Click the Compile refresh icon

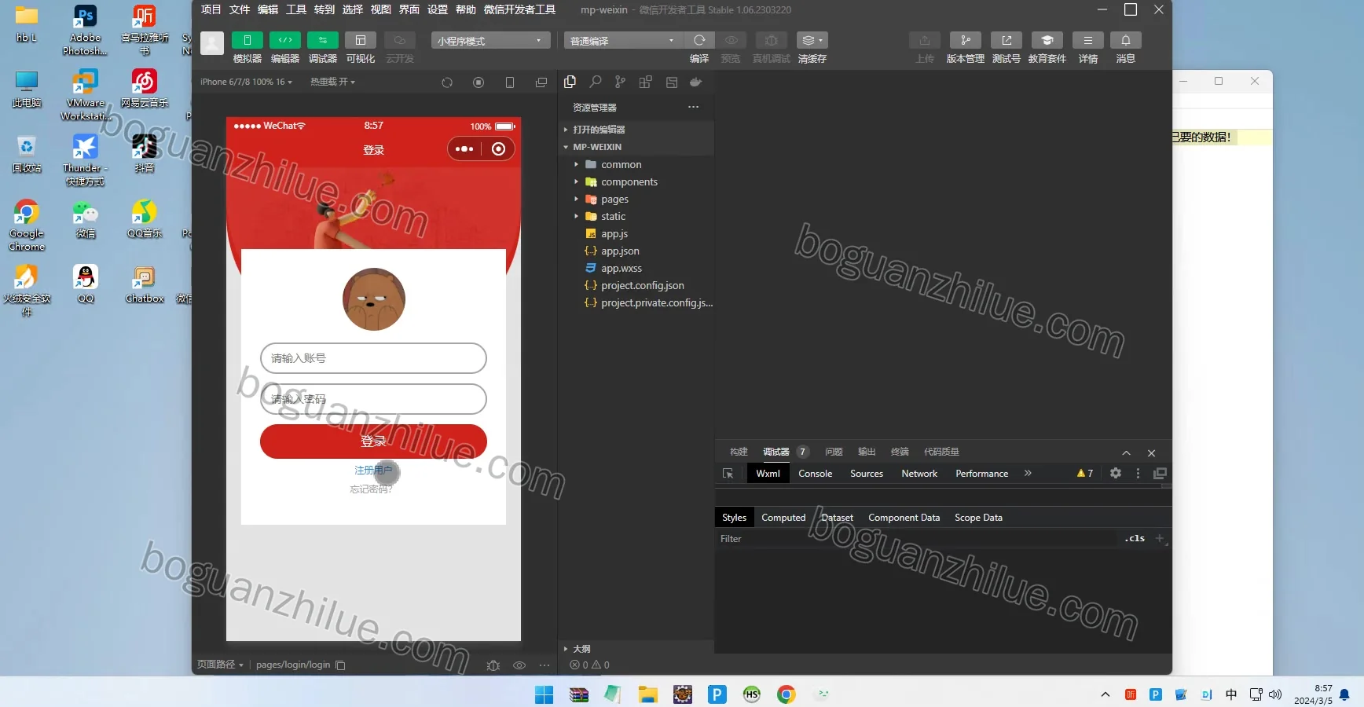[x=699, y=40]
